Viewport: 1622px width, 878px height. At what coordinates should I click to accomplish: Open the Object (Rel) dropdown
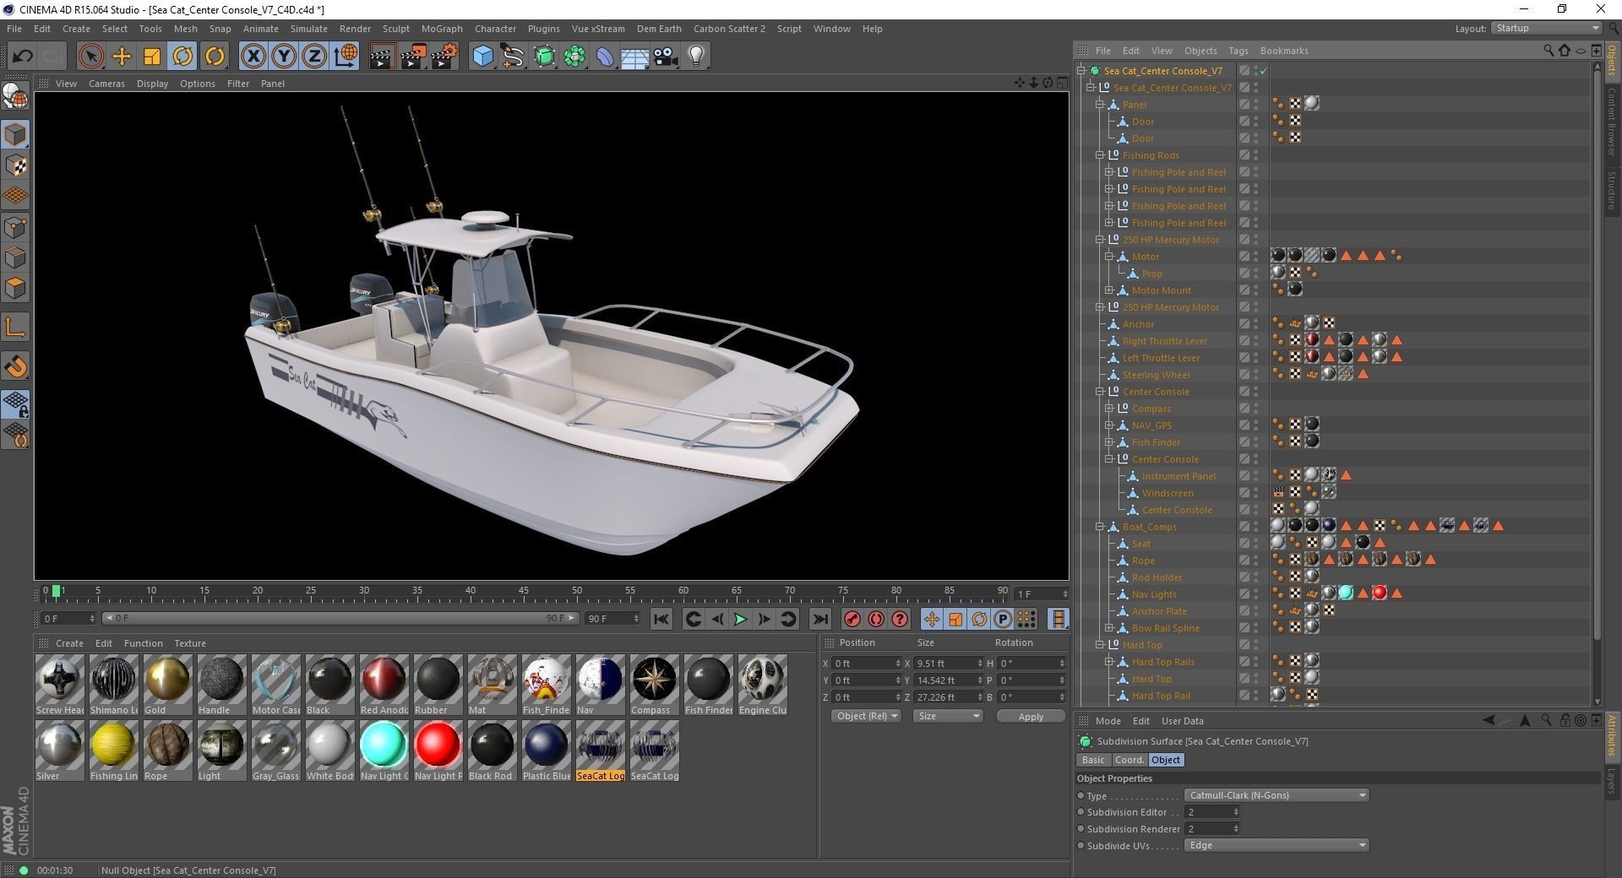pyautogui.click(x=866, y=716)
